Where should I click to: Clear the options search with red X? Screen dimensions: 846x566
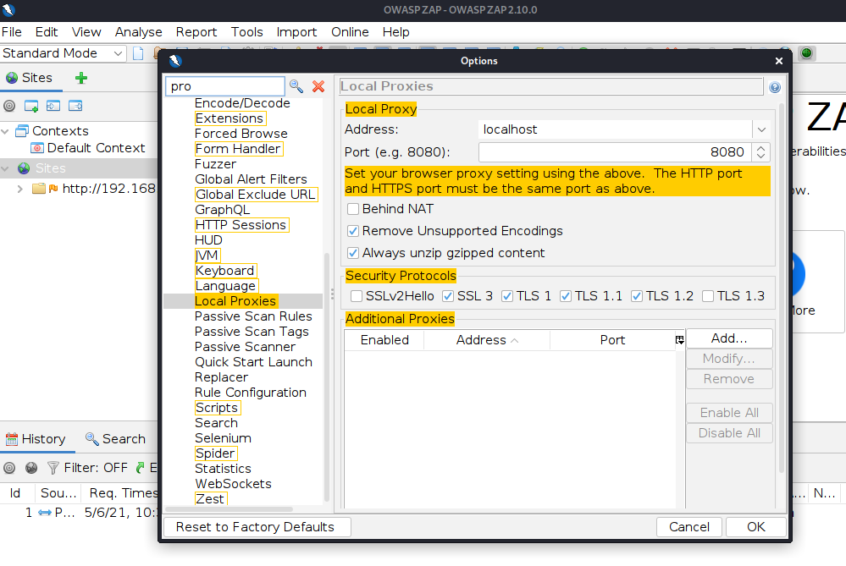click(x=318, y=86)
